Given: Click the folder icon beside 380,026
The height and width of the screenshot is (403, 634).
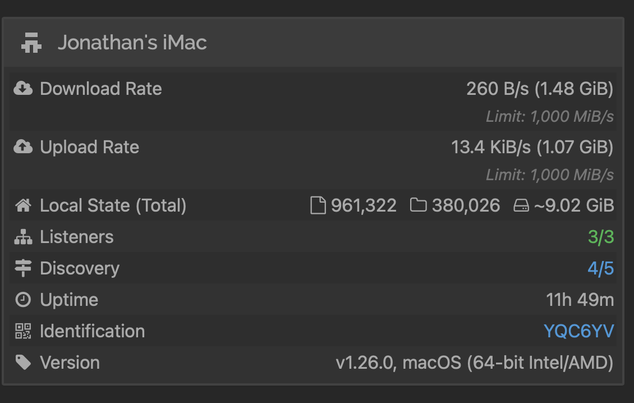Looking at the screenshot, I should (418, 205).
